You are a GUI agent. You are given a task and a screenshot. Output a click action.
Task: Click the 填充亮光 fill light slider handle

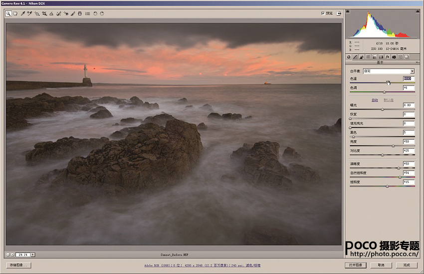point(351,128)
